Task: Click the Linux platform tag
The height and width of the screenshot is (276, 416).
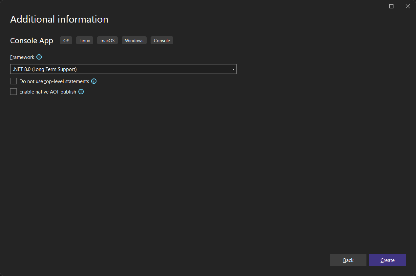Action: click(85, 41)
